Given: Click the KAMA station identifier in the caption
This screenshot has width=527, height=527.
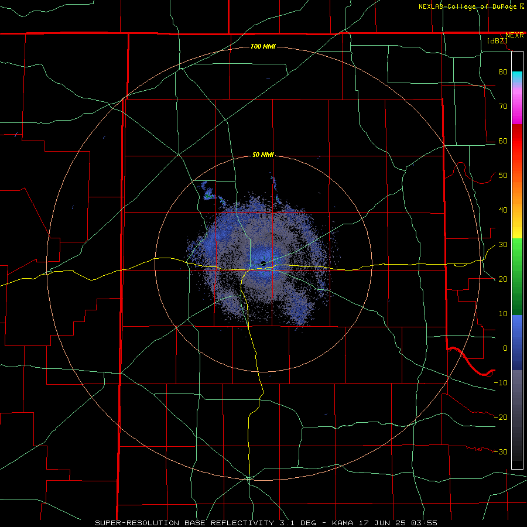Looking at the screenshot, I should point(342,523).
